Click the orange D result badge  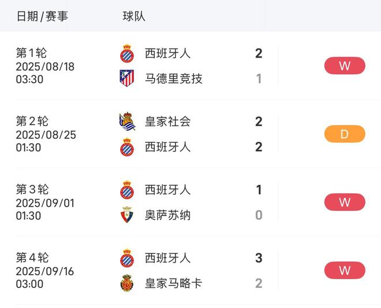345,134
